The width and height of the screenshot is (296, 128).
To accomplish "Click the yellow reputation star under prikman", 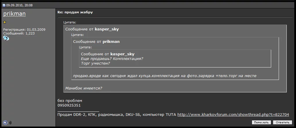I will point(5,22).
